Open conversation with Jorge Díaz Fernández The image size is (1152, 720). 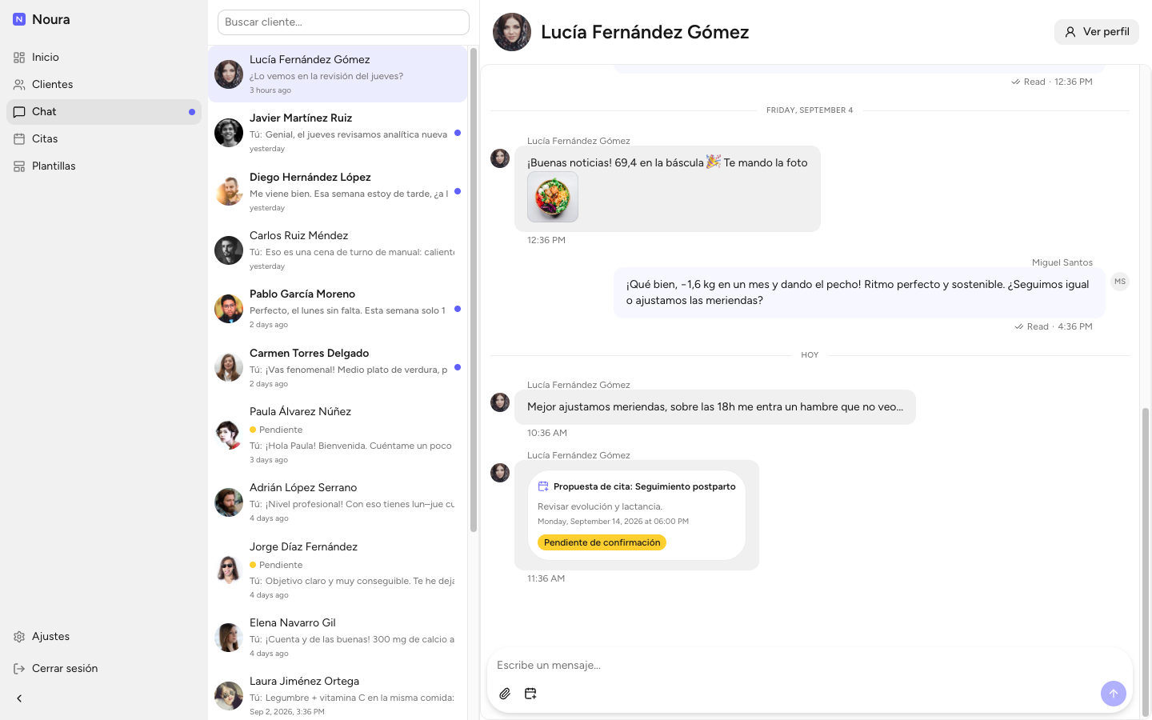338,570
